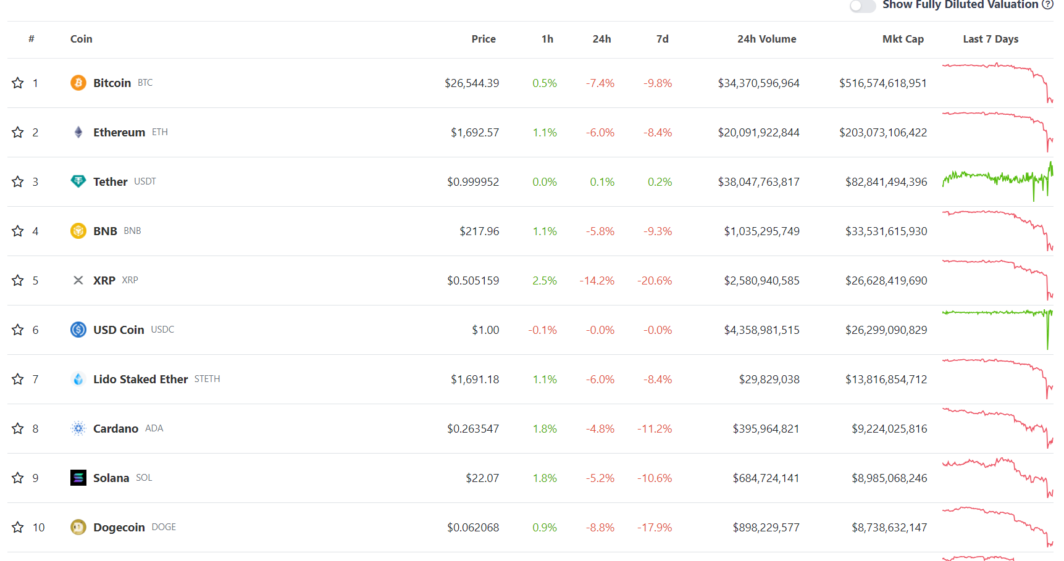Image resolution: width=1064 pixels, height=561 pixels.
Task: Star Bitcoin as a favorite
Action: point(18,83)
